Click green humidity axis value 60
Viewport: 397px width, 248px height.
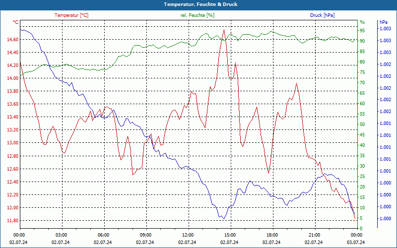click(x=362, y=104)
